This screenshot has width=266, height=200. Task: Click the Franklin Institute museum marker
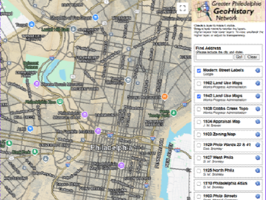[98, 131]
